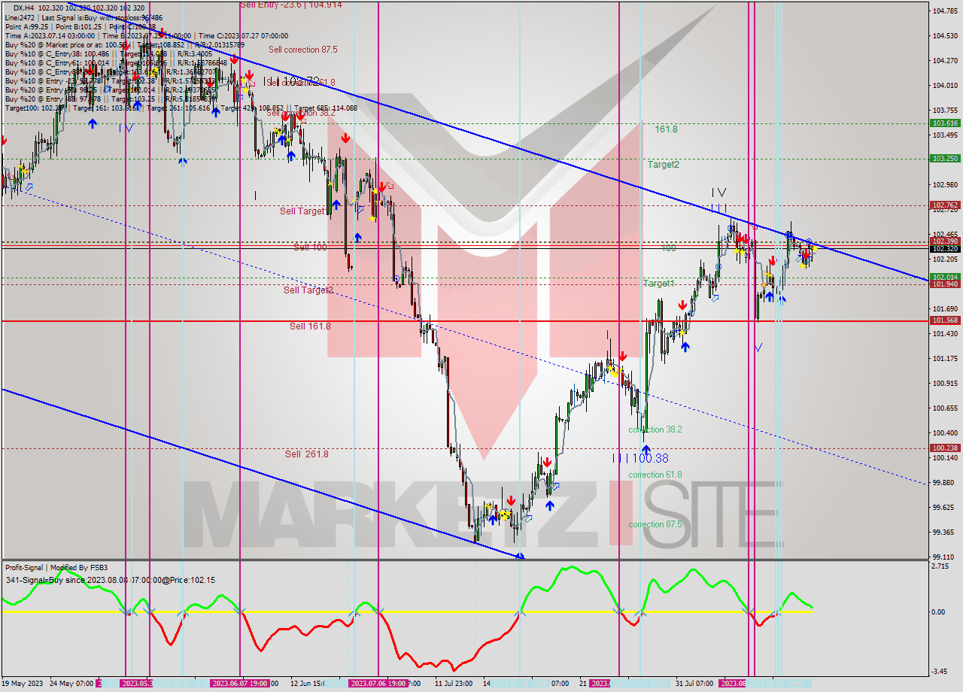Click the '24 May 07:00' date label
The height and width of the screenshot is (692, 963).
[x=71, y=684]
